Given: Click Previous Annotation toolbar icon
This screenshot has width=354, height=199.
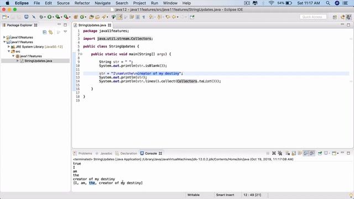Looking at the screenshot, I should pyautogui.click(x=159, y=17).
